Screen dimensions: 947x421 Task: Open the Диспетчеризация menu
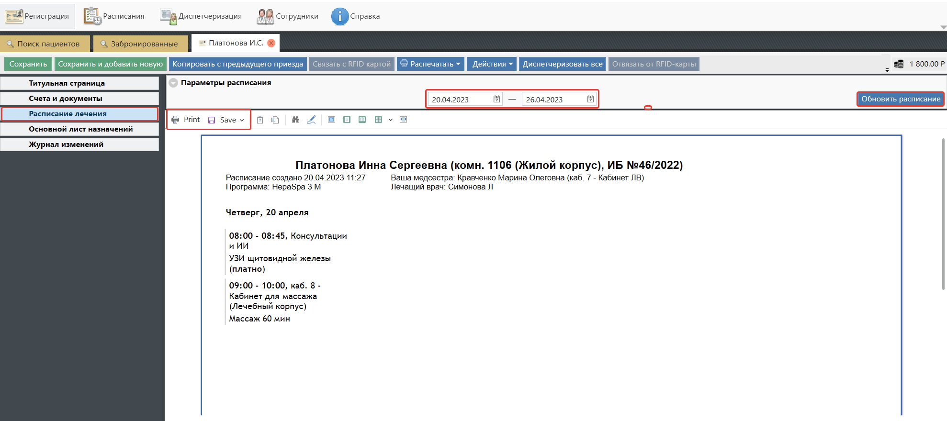coord(201,16)
